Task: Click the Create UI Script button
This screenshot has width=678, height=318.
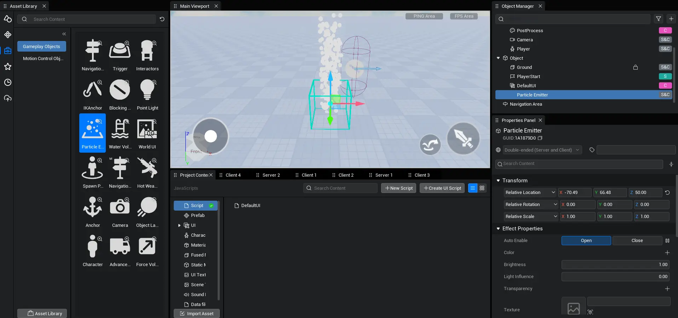Action: click(442, 188)
